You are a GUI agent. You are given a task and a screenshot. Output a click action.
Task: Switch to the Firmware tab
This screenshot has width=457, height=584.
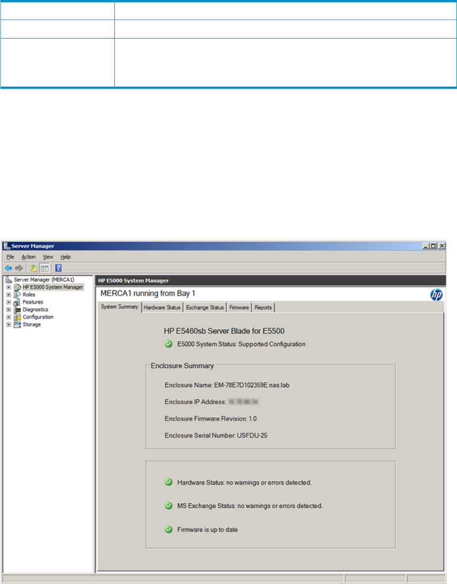(x=239, y=308)
